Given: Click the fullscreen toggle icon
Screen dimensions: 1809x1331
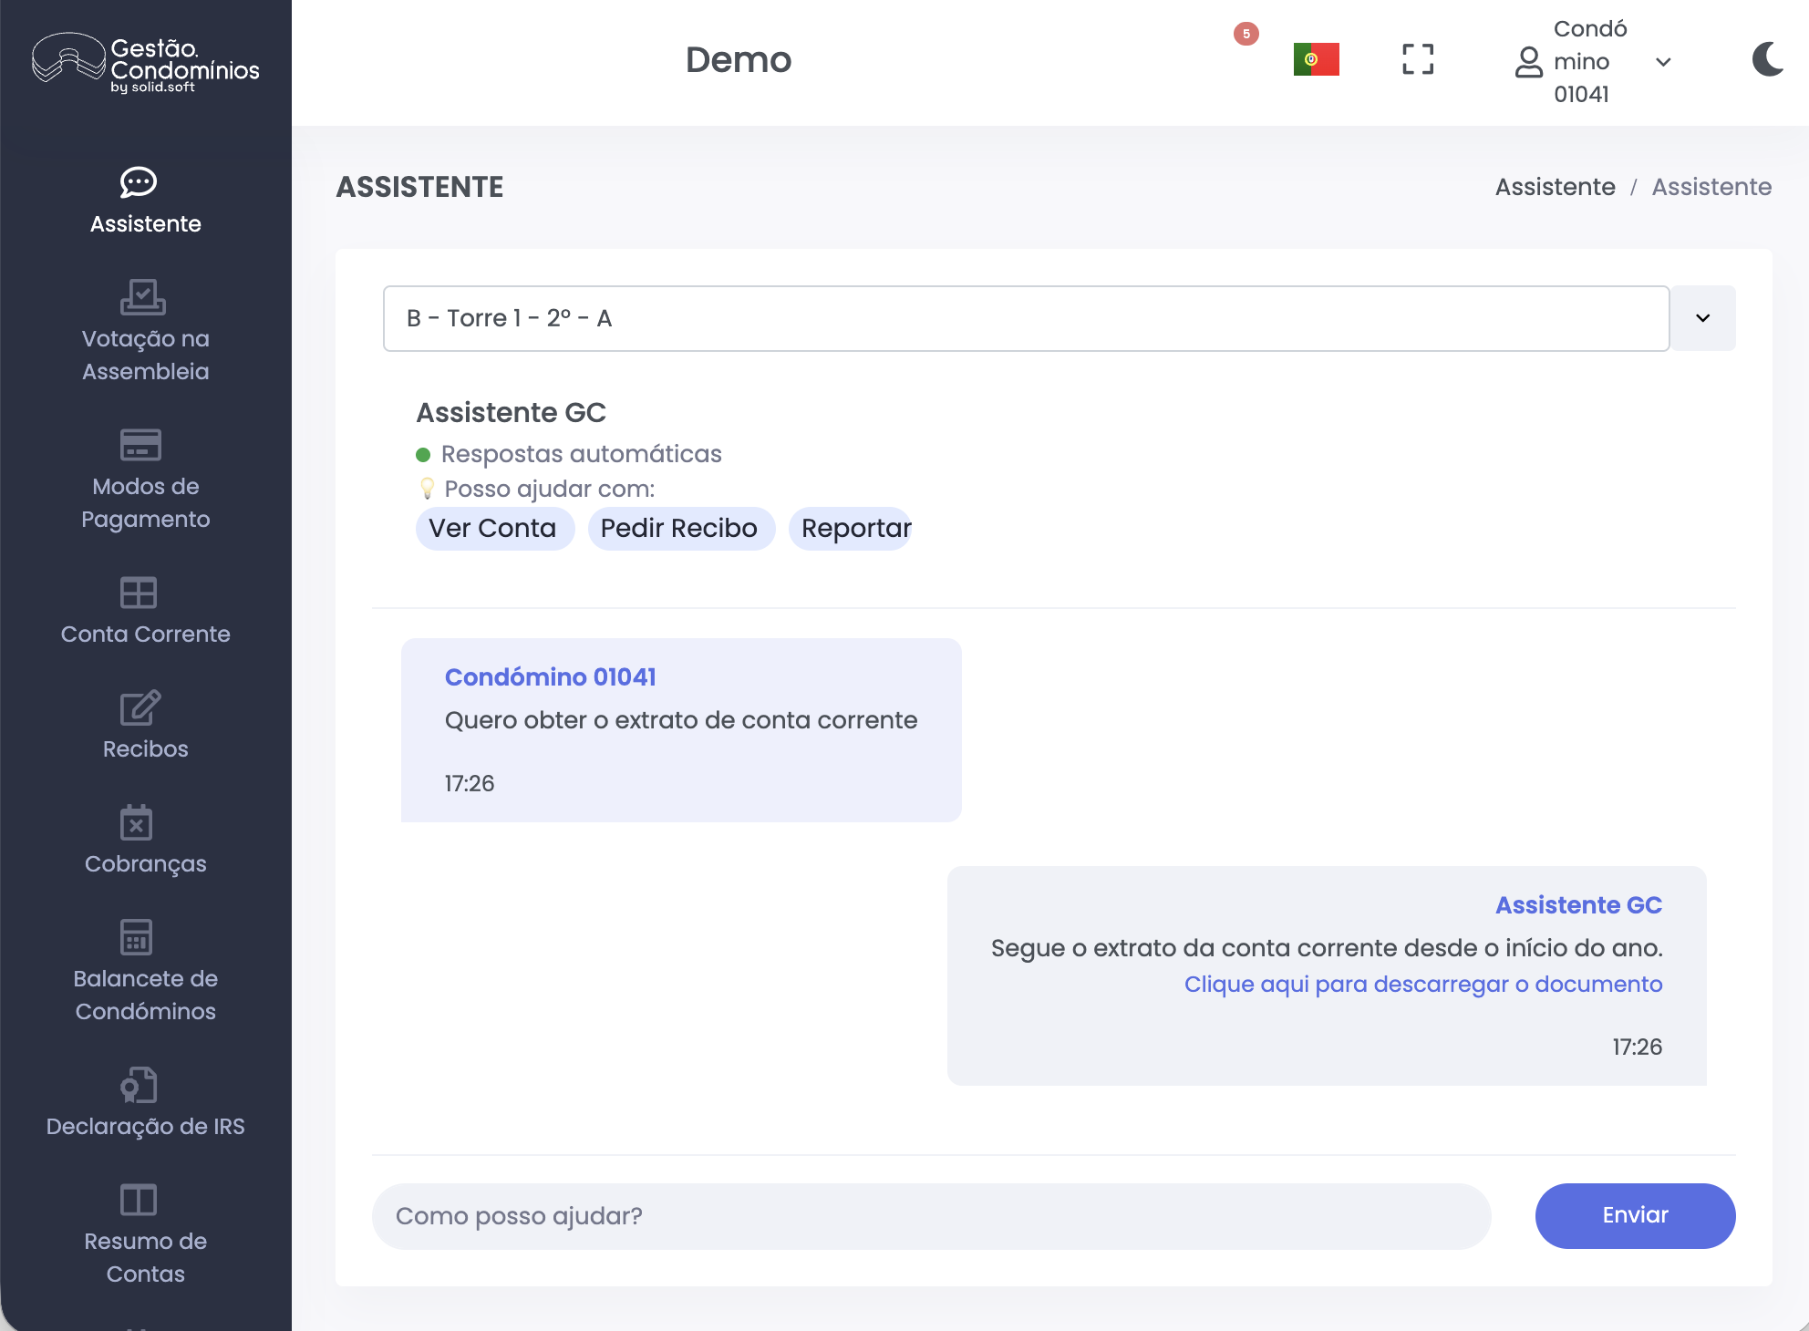Looking at the screenshot, I should tap(1418, 60).
